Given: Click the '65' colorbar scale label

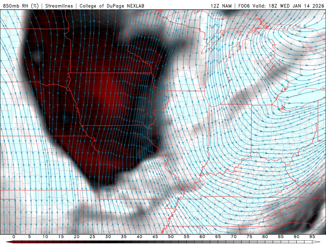Looking at the screenshot, I should [218, 237].
